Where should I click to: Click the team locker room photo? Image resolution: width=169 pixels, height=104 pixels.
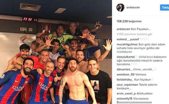point(56,52)
